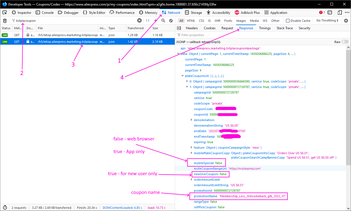This screenshot has height=211, width=351.
Task: Filter requests by XHR
Action: 217,20
